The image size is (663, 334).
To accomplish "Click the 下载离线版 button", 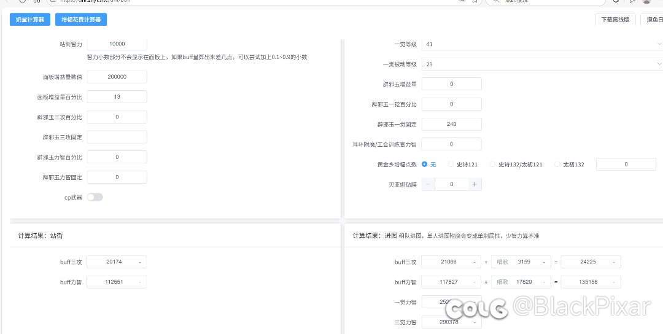I will 615,20.
